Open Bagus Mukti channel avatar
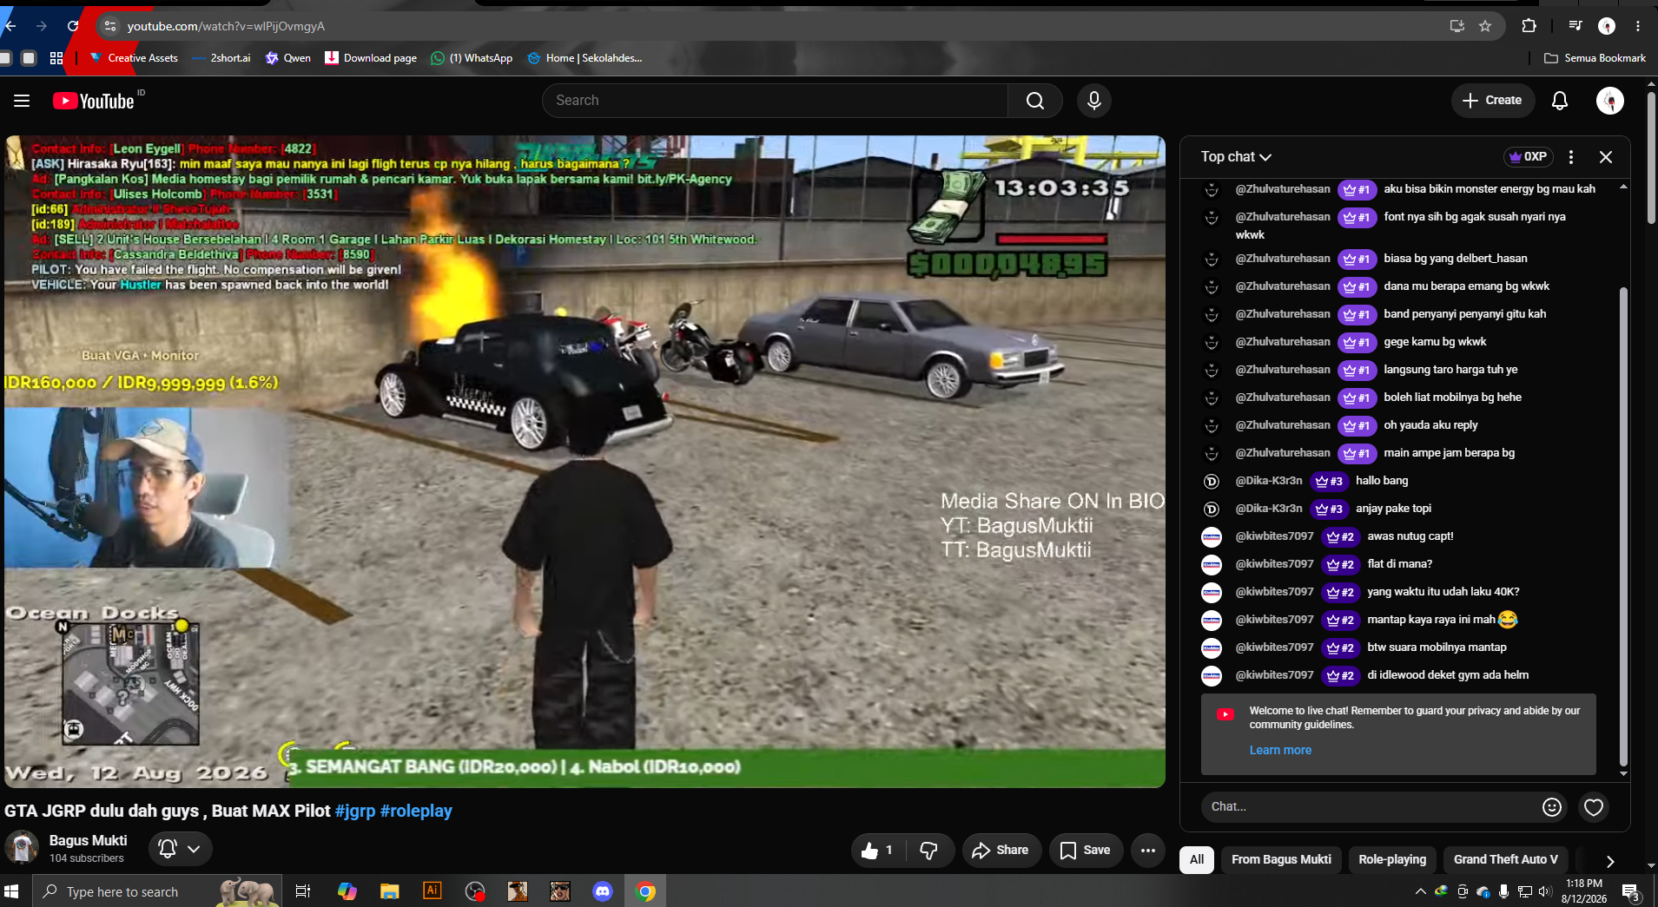Screen dimensions: 1658x907 (22, 848)
